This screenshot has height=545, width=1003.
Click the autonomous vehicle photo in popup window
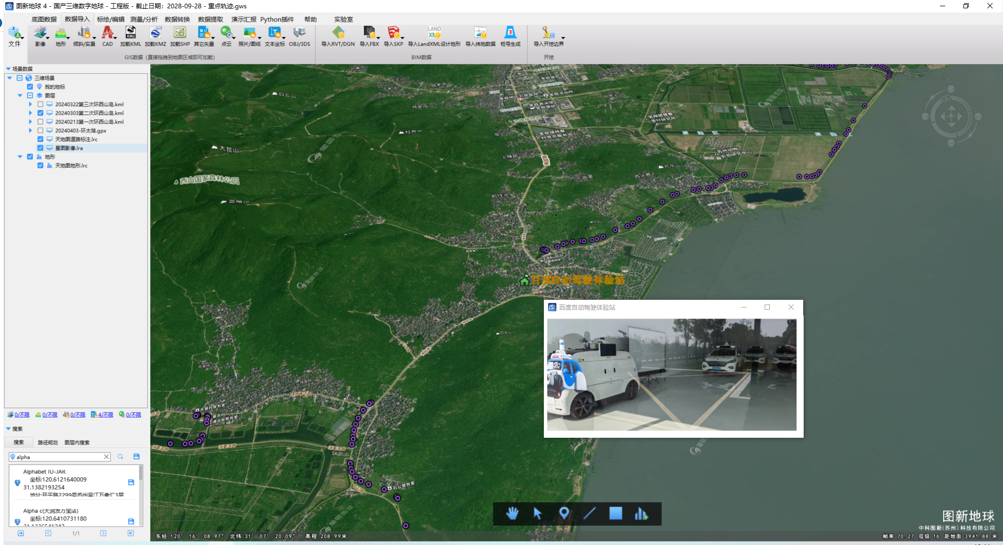click(x=671, y=375)
